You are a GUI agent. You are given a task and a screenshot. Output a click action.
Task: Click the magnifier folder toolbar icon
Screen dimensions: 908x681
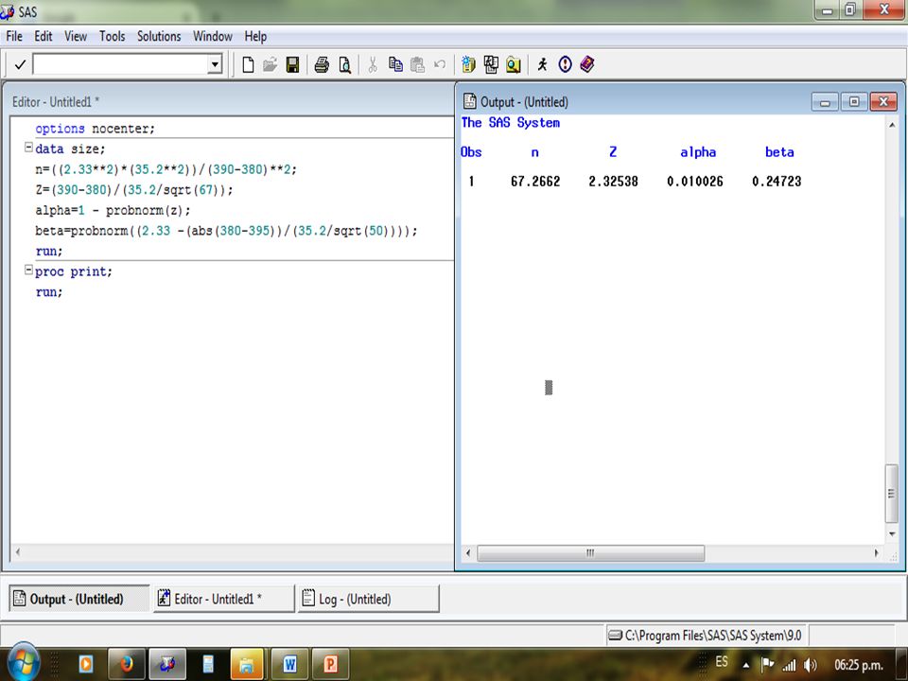pyautogui.click(x=514, y=64)
